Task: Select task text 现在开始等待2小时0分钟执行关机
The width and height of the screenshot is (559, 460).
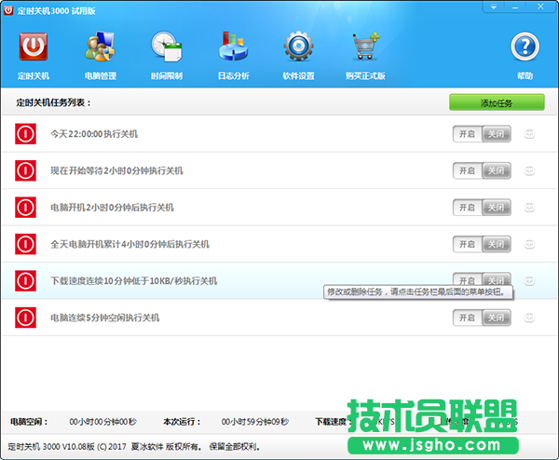Action: pos(116,170)
